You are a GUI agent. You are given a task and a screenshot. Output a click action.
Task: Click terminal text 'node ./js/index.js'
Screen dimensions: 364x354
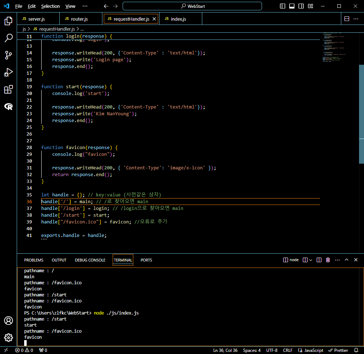click(x=116, y=313)
